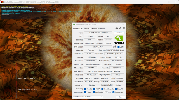The height and width of the screenshot is (100, 179).
Task: Minimize the GPU-Z window
Action: (110, 24)
